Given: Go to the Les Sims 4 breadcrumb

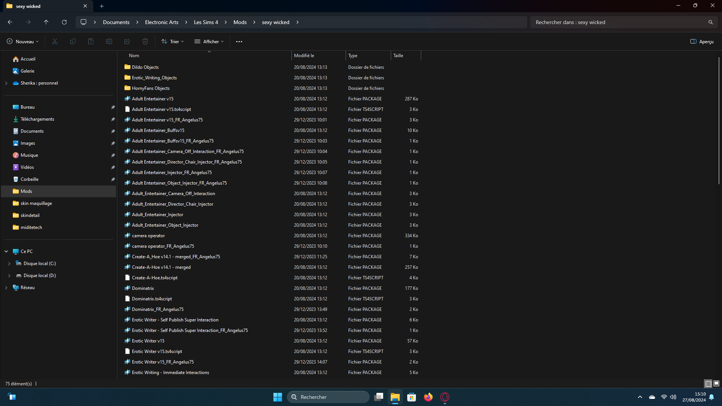Looking at the screenshot, I should click(x=206, y=22).
